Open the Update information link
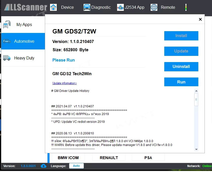Image resolution: width=212 pixels, height=172 pixels. click(64, 83)
